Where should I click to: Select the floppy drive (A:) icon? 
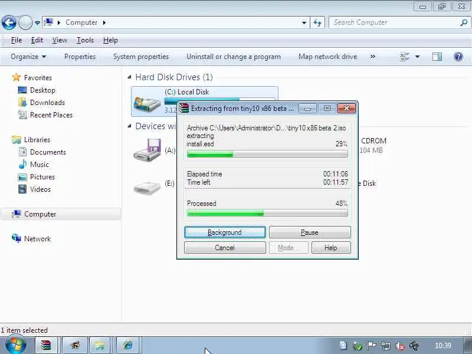tap(147, 150)
